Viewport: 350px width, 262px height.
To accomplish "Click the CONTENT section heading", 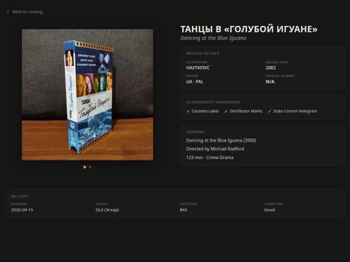I will pos(195,132).
